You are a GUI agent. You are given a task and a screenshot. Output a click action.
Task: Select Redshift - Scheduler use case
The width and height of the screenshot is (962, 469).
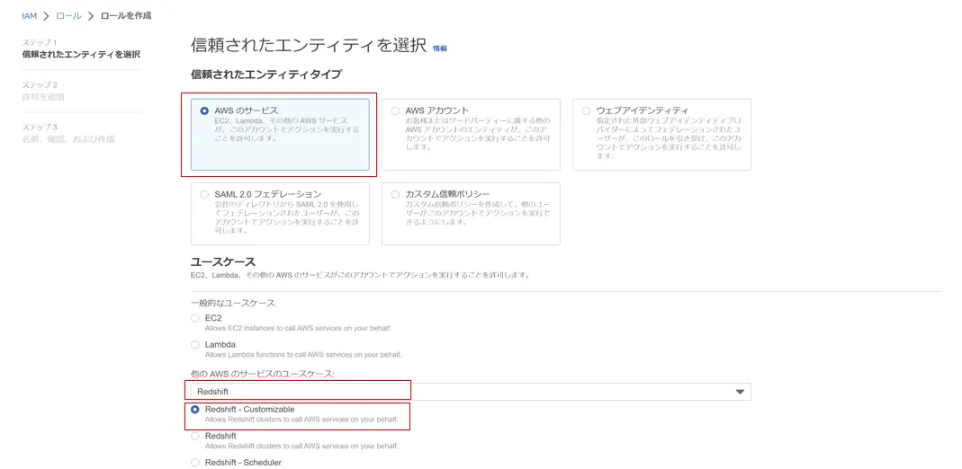(195, 463)
